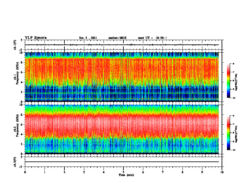The height and width of the screenshot is (193, 250).
Task: Click the "6" tick label on the time axis
Action: [x=143, y=172]
